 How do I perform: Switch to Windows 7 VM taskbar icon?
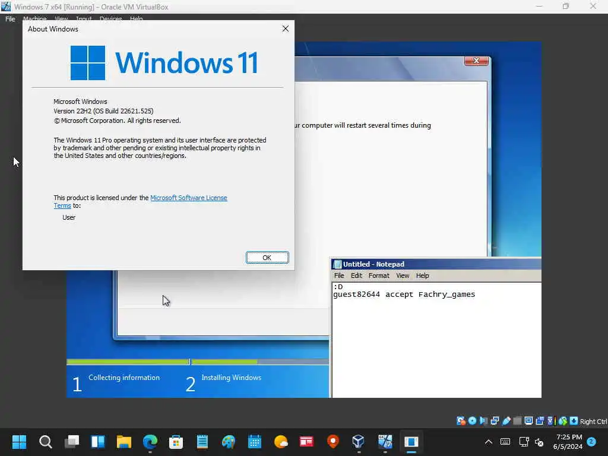[385, 442]
